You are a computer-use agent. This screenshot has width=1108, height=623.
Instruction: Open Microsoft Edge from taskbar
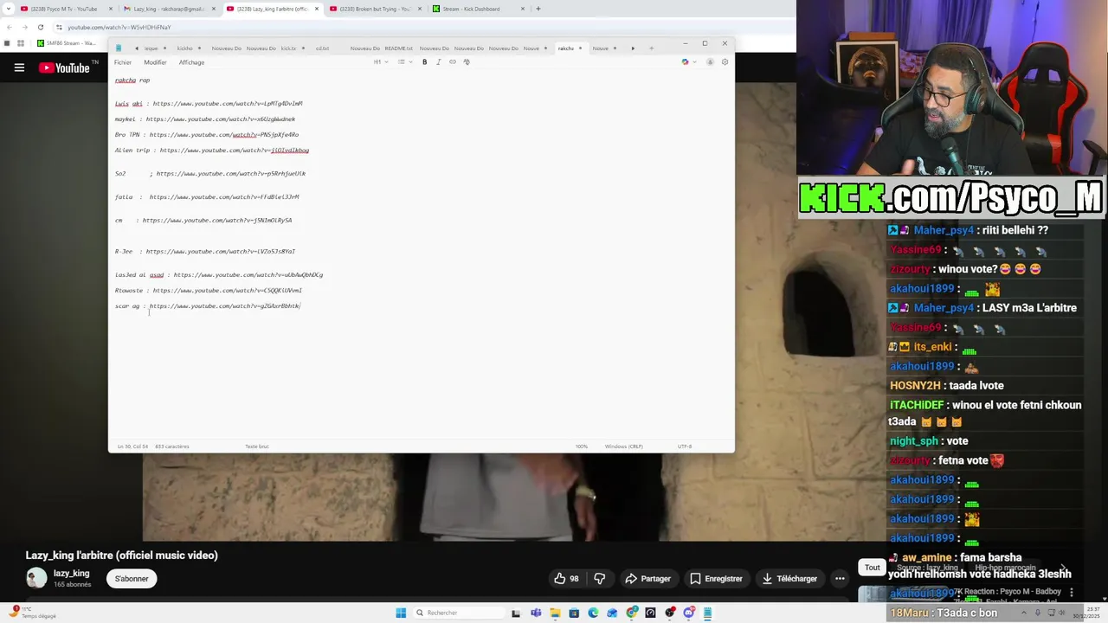593,613
